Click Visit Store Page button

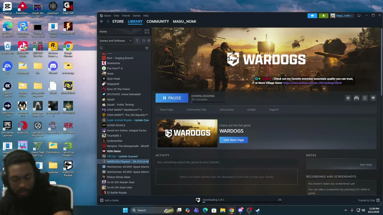pos(234,140)
